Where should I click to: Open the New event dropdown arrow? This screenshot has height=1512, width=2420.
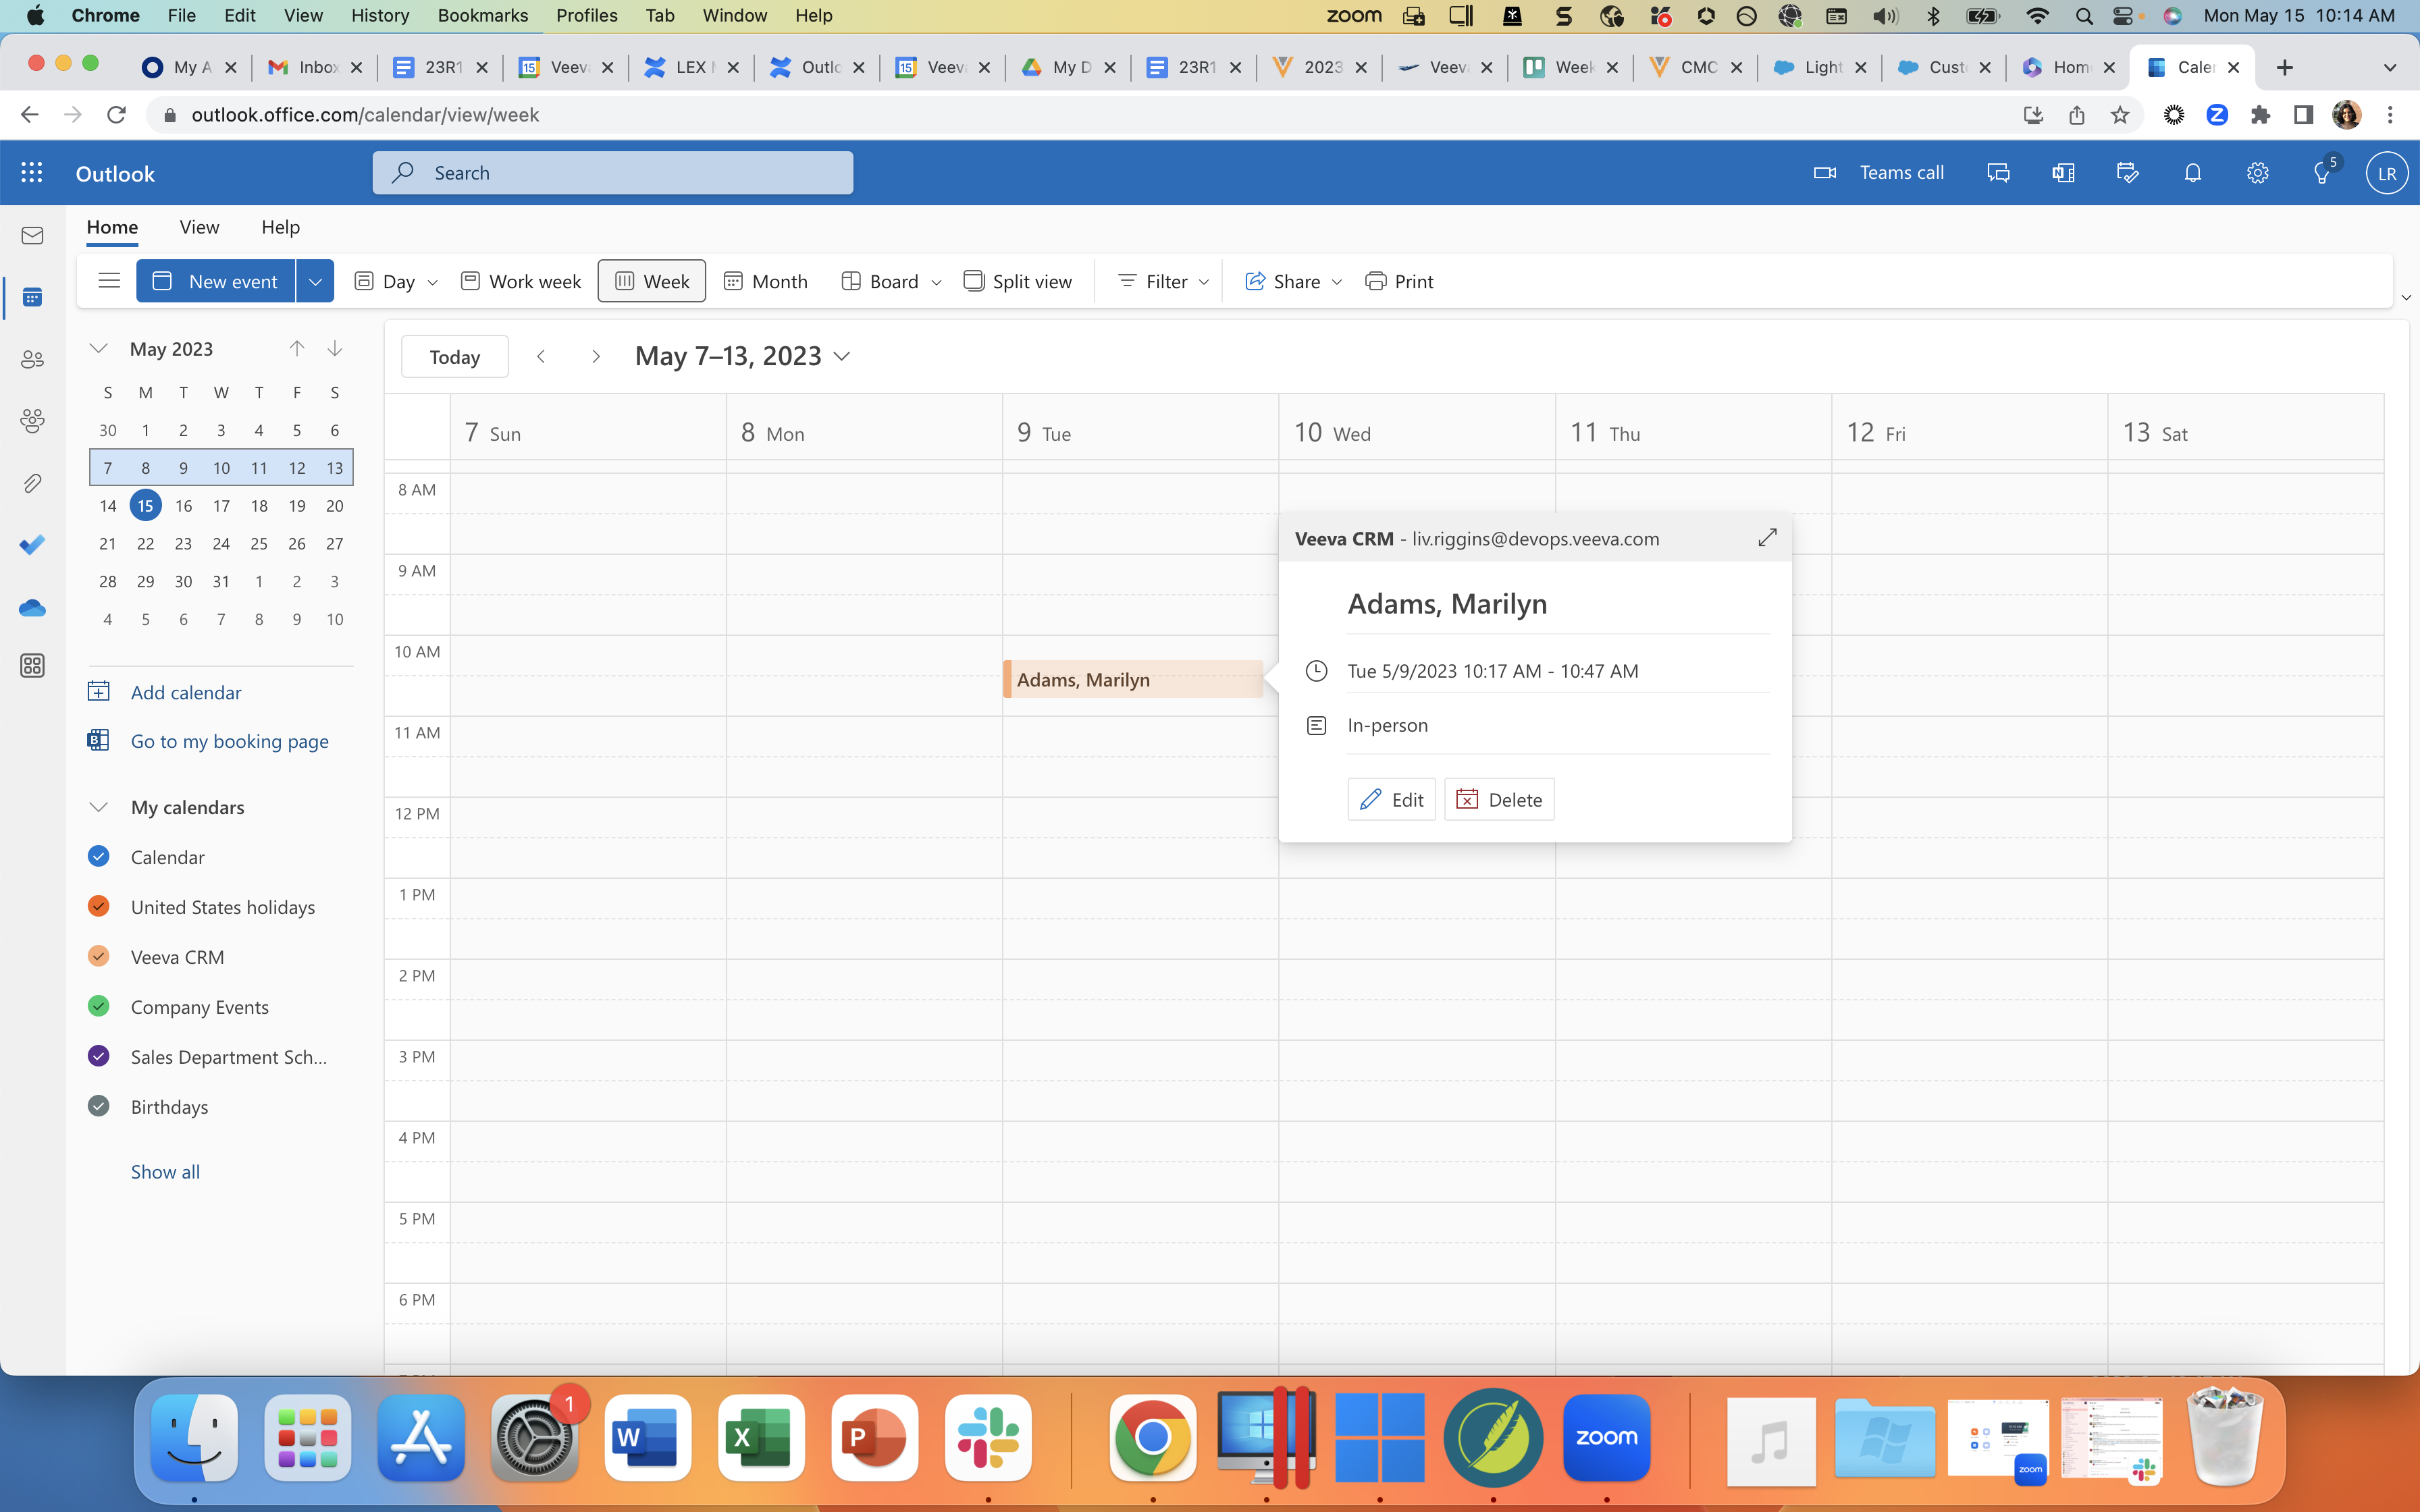(x=315, y=282)
